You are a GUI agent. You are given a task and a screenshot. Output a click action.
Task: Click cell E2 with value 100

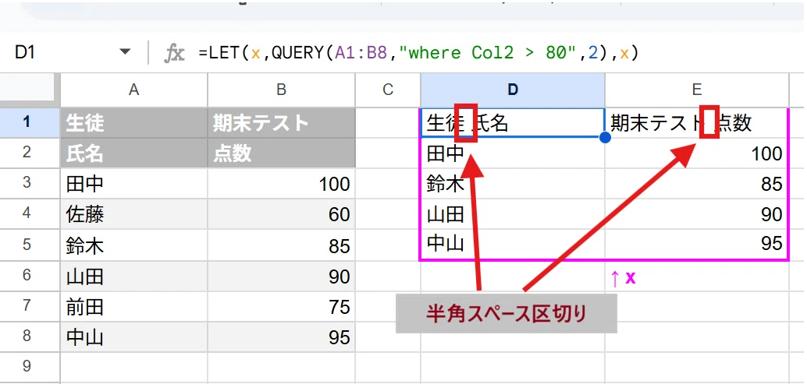[696, 153]
